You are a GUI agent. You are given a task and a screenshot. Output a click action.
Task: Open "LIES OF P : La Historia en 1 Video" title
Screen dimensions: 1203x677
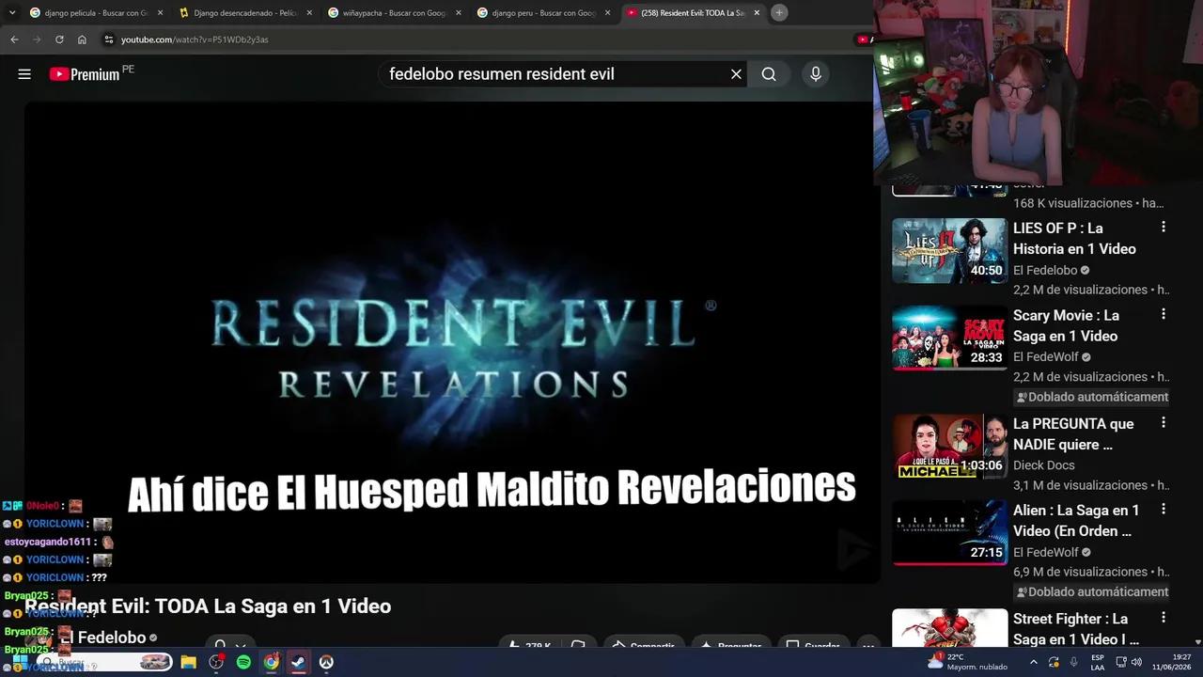tap(1074, 239)
